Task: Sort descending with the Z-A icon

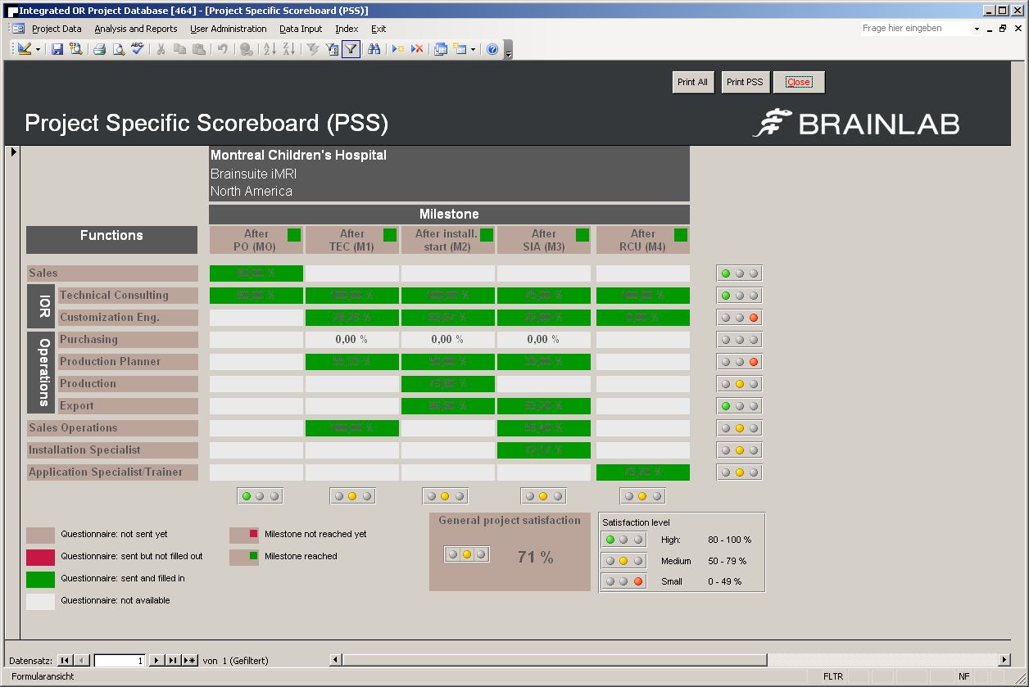Action: [x=288, y=49]
